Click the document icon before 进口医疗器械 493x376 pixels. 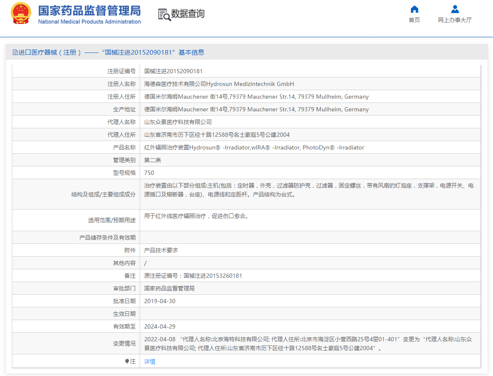15,52
